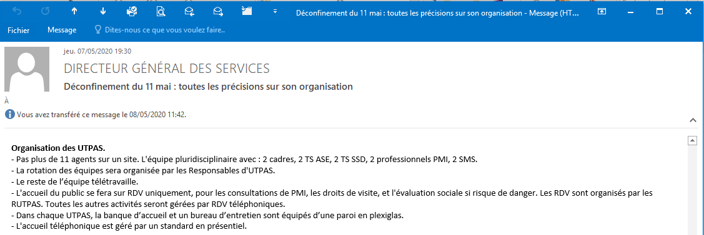
Task: Click the sender name DIRECTEUR GÉNÉRAL DES SERVICES
Action: pos(167,69)
